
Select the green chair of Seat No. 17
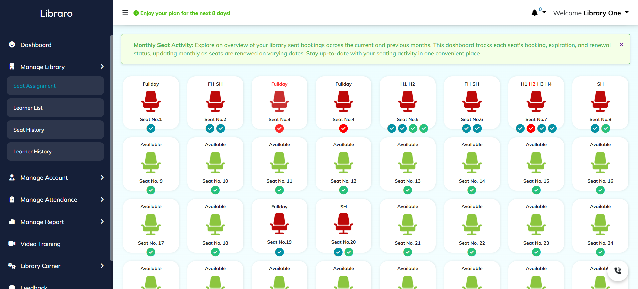(151, 225)
